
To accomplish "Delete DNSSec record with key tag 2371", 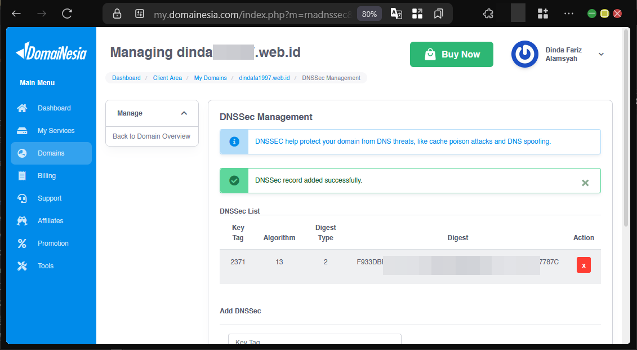I will [584, 265].
